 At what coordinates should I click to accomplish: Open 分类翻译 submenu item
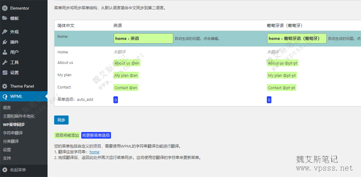coord(11,141)
